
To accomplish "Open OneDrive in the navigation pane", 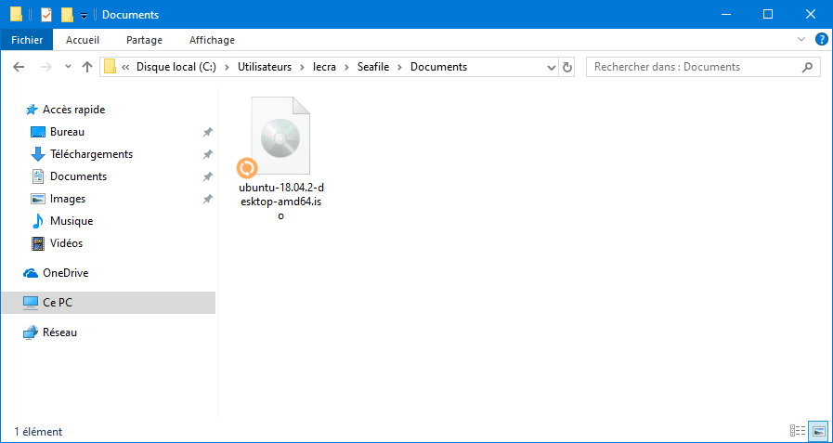I will [65, 273].
